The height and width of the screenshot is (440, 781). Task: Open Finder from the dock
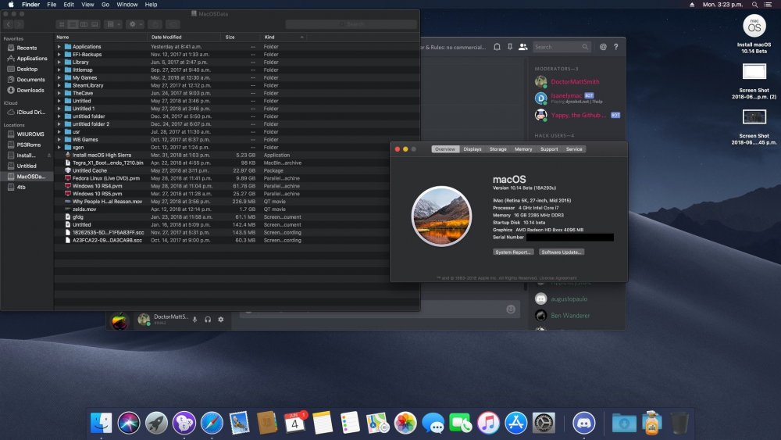point(101,423)
